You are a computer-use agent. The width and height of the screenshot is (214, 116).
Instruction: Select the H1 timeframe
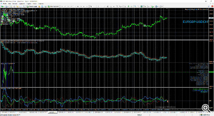click(x=75, y=6)
